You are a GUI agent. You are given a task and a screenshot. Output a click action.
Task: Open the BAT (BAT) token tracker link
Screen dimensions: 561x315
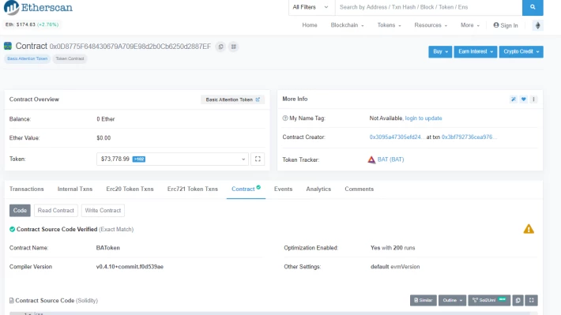[x=390, y=159]
